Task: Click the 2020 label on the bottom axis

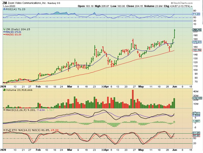Action: [3, 150]
